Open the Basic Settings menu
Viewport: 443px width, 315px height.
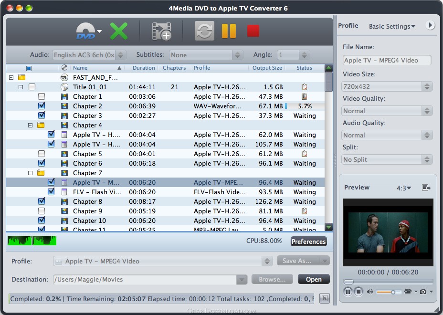(392, 26)
